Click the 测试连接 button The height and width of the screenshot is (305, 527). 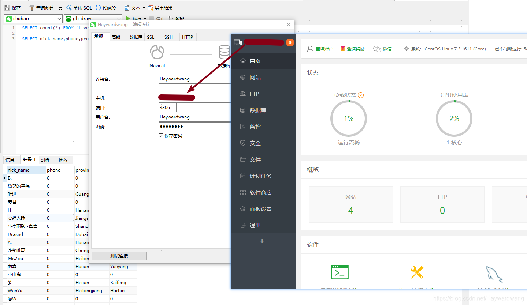(119, 256)
